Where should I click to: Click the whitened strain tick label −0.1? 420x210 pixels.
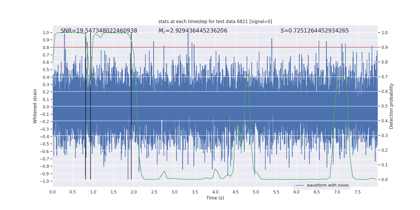(x=44, y=114)
